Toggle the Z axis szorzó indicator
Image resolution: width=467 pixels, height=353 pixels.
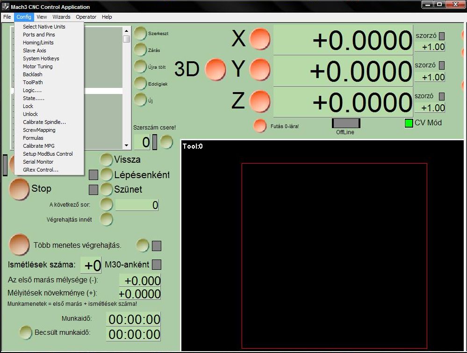pyautogui.click(x=442, y=96)
